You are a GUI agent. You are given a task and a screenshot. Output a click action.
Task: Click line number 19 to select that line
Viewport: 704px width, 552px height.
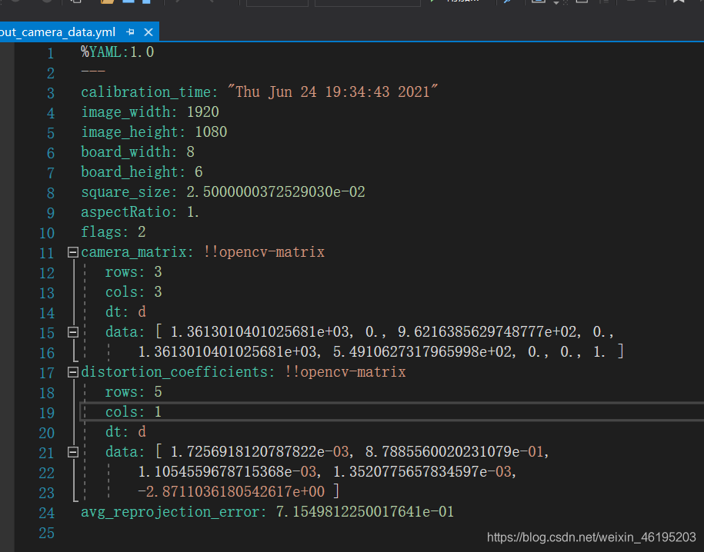point(46,411)
